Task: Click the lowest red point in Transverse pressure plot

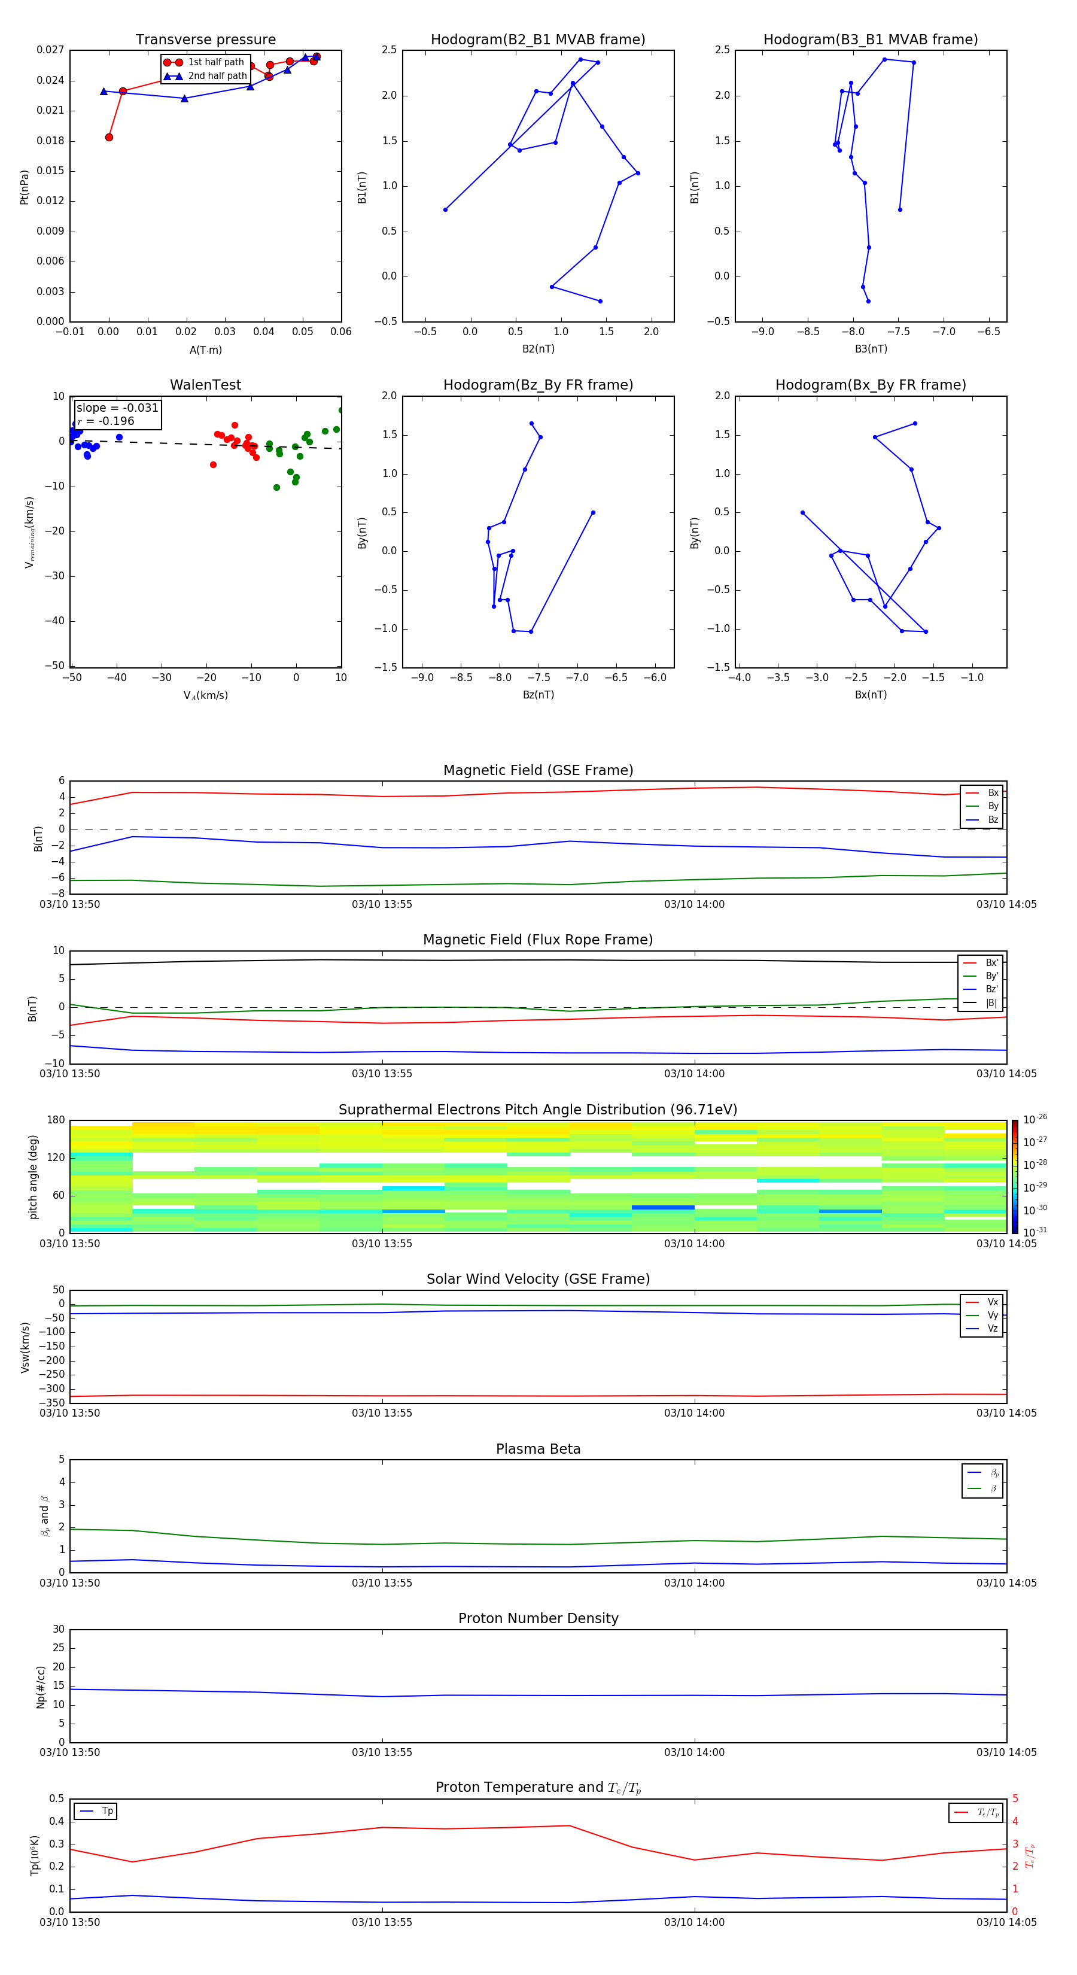Action: pos(109,137)
